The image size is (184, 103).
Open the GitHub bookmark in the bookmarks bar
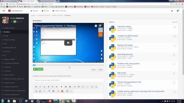click(45, 7)
